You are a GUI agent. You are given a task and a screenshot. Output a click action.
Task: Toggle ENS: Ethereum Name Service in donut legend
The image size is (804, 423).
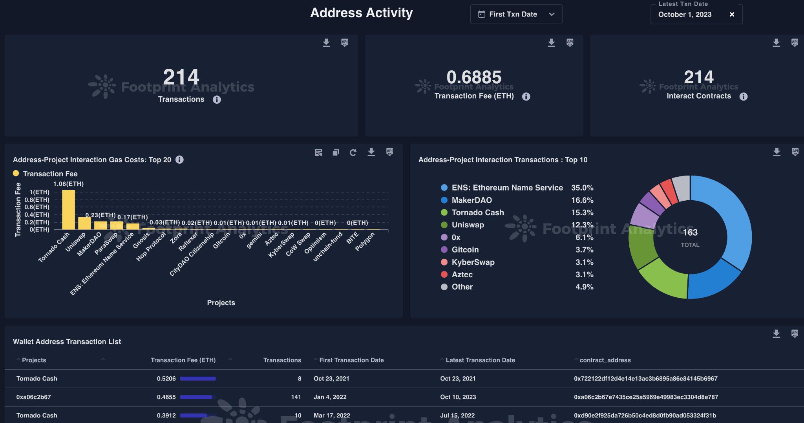tap(507, 188)
